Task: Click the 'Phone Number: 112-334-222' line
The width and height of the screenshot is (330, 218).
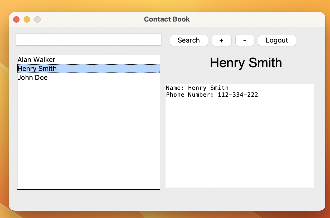Action: 212,95
